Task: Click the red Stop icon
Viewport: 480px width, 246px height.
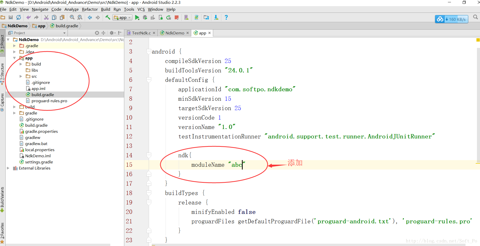Action: 176,18
